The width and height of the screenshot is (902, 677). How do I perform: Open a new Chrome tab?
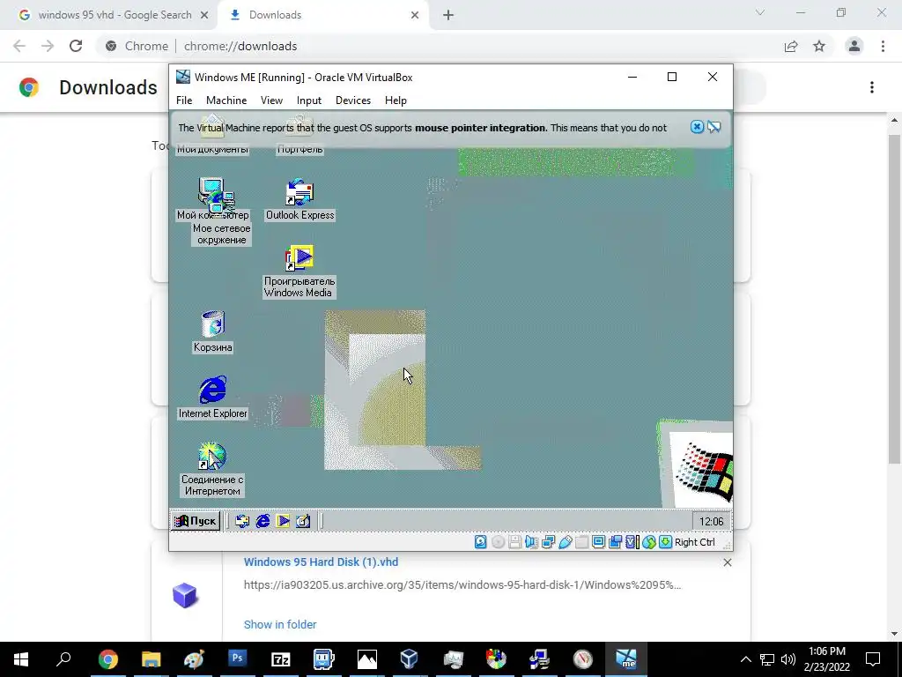coord(448,15)
